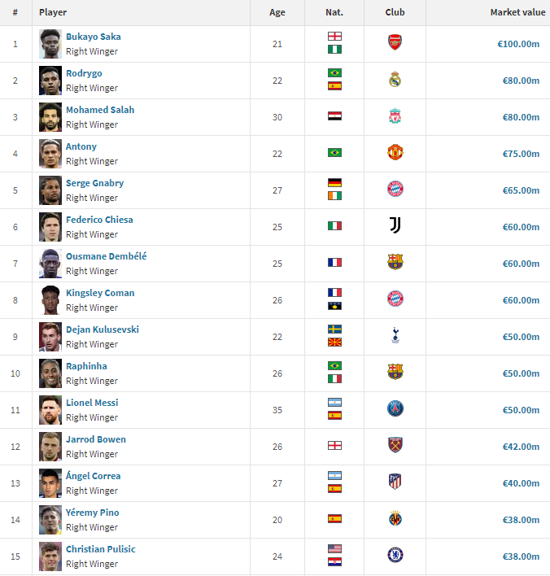Click the West Ham United crest

pyautogui.click(x=395, y=445)
